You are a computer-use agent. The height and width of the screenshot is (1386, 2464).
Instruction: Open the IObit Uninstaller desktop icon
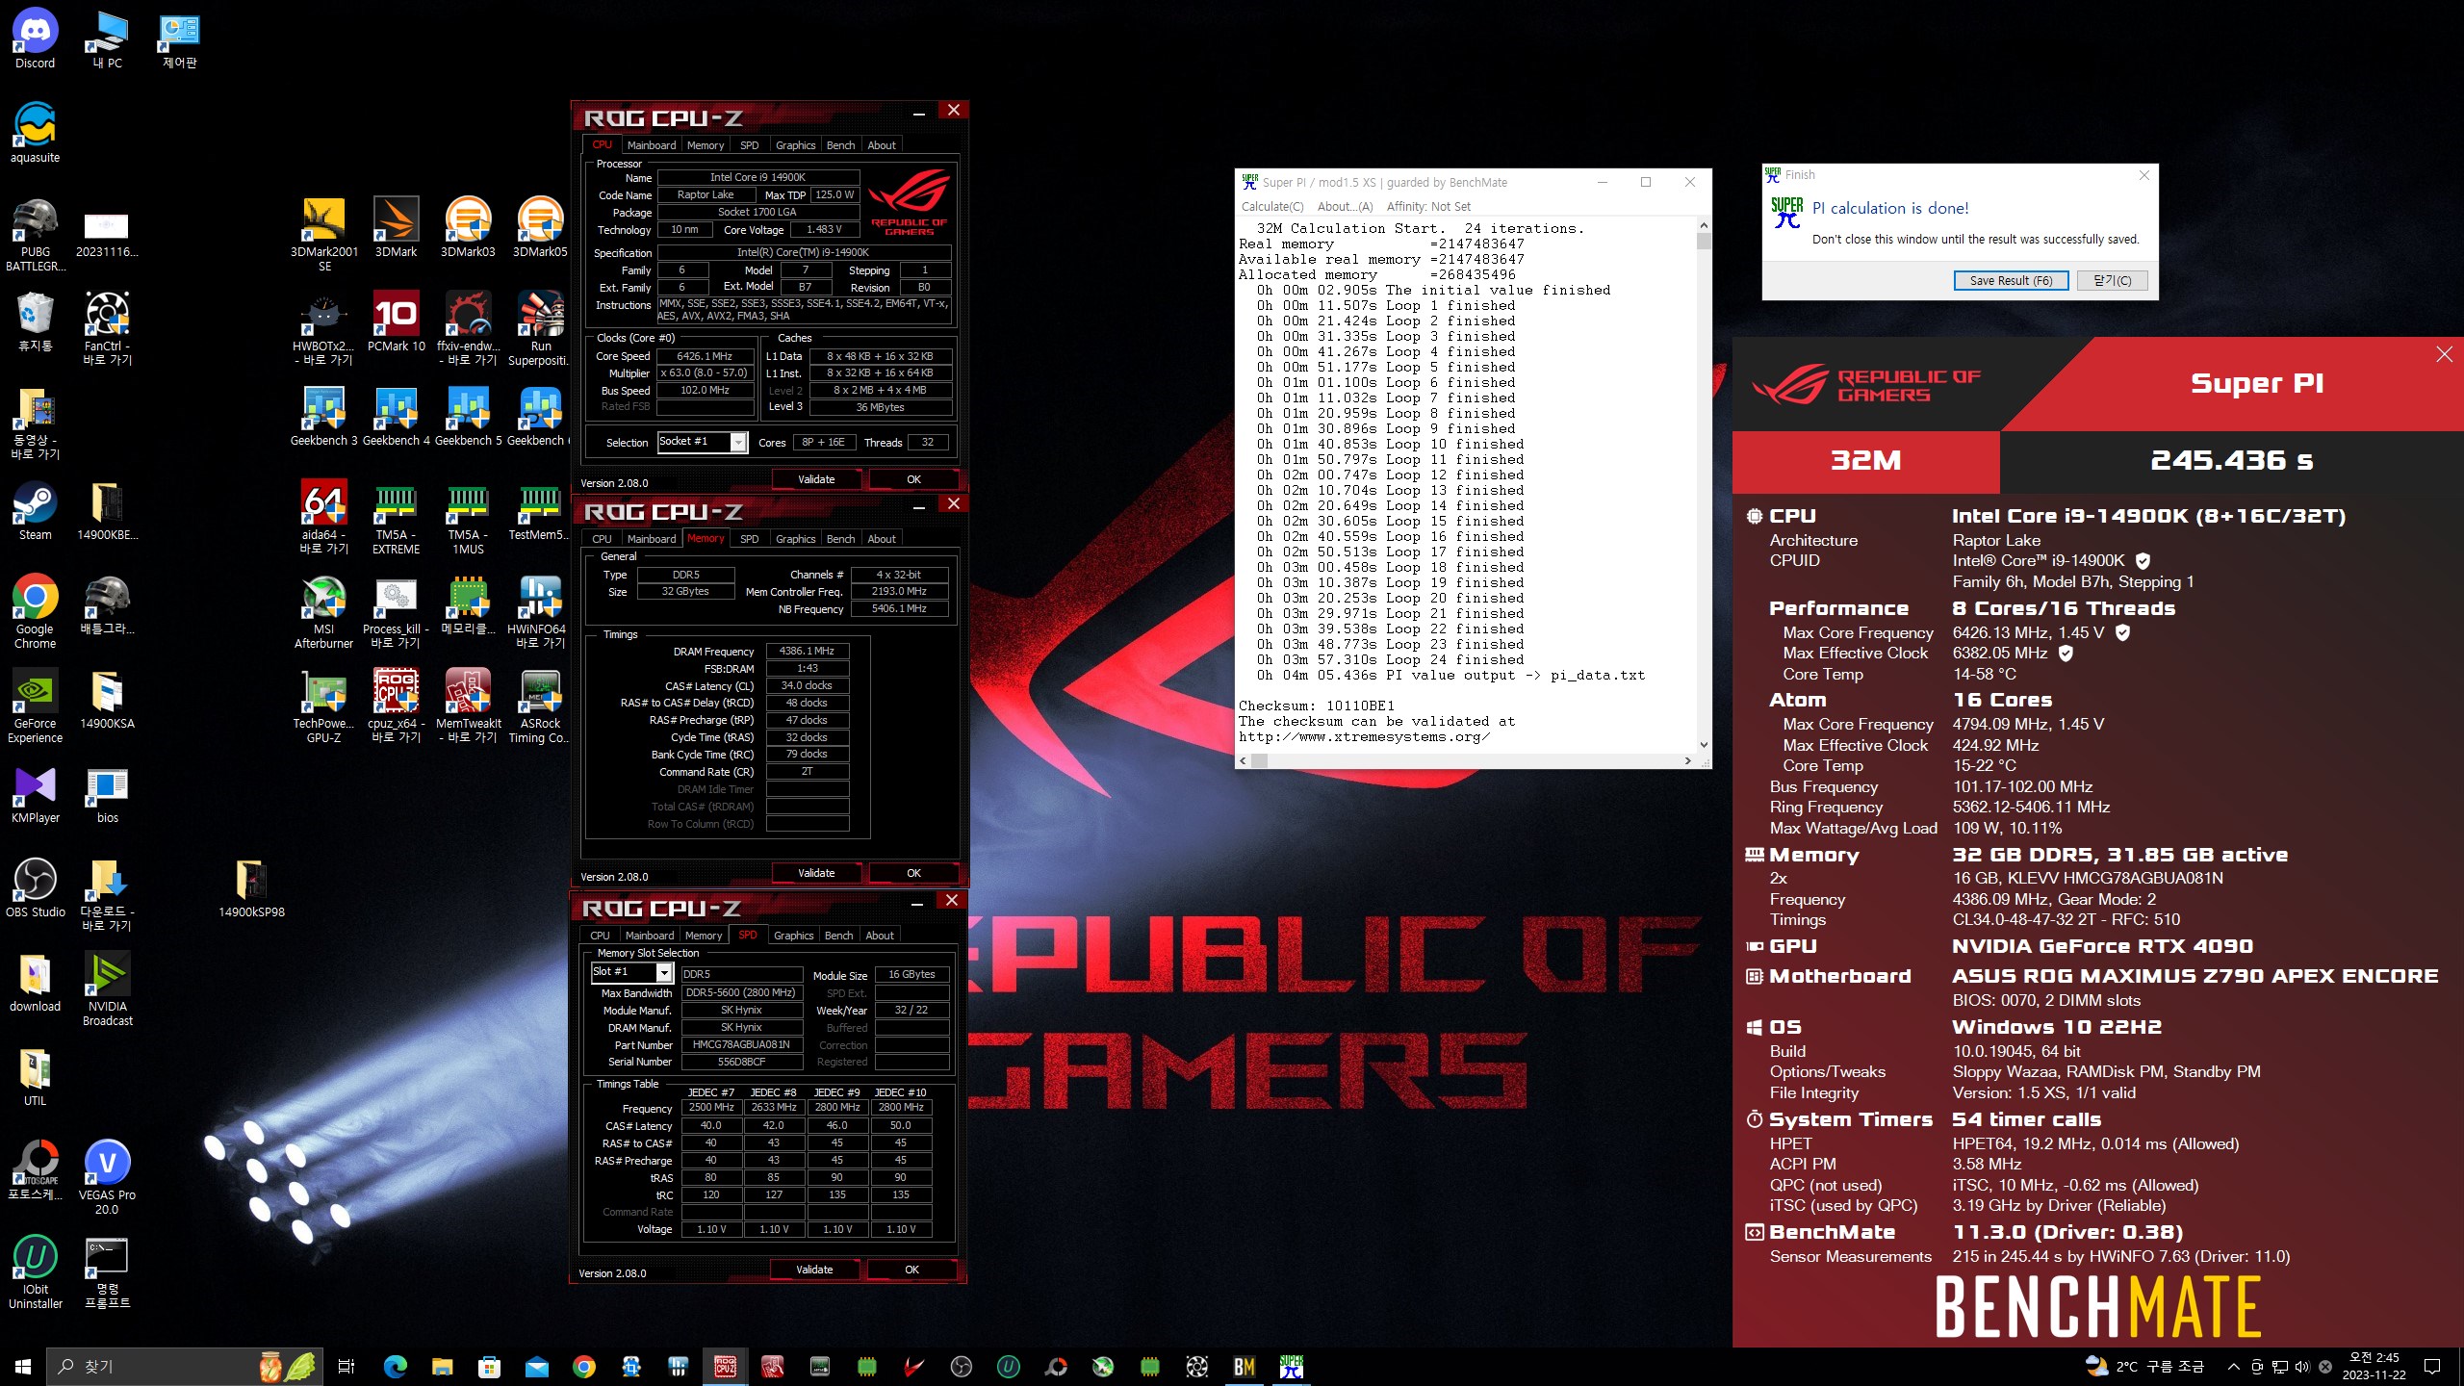point(35,1270)
